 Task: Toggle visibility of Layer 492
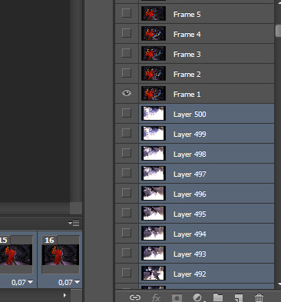click(127, 273)
